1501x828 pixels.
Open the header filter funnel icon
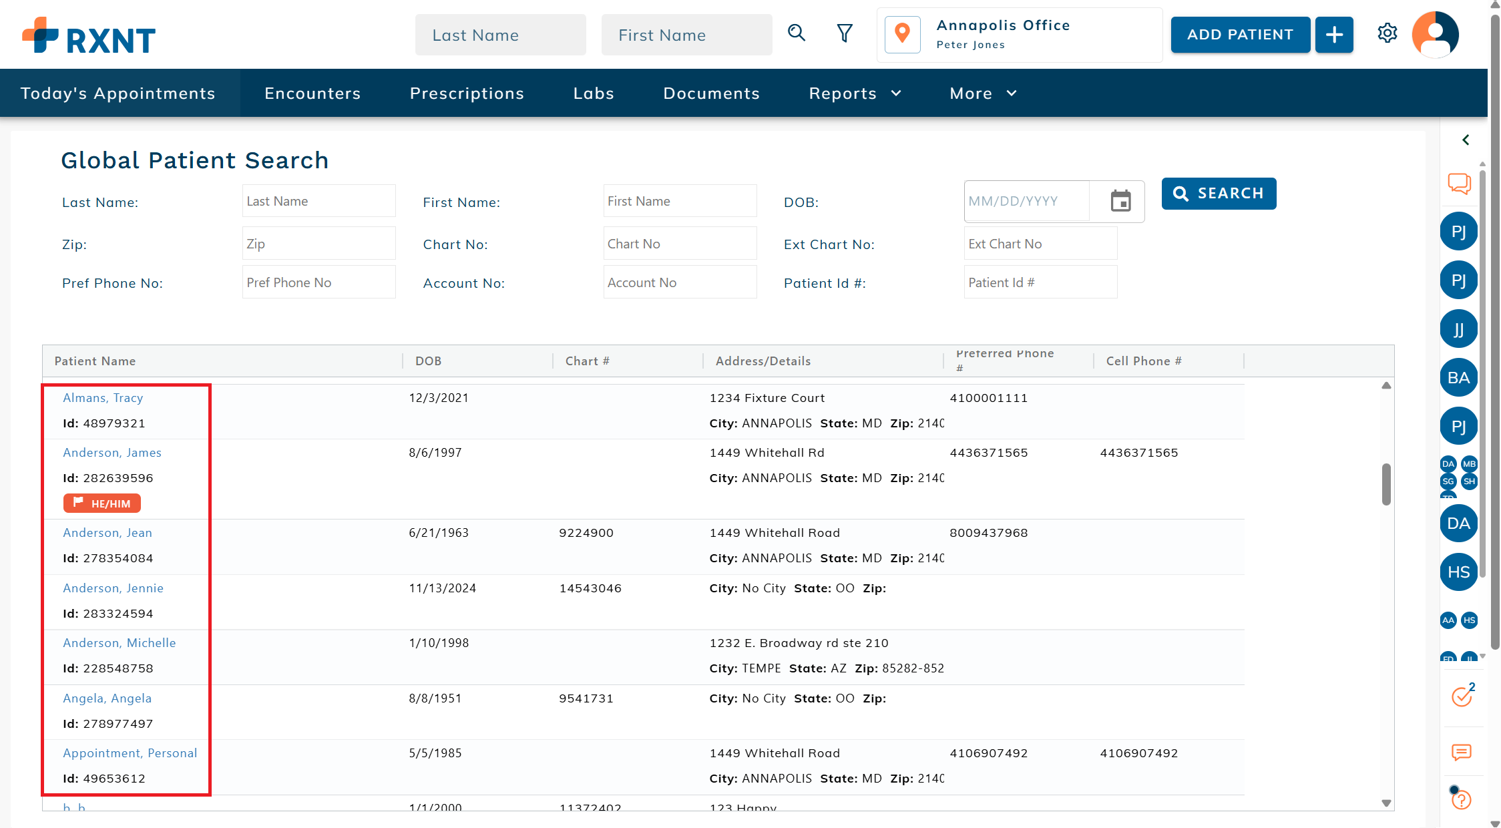[845, 33]
